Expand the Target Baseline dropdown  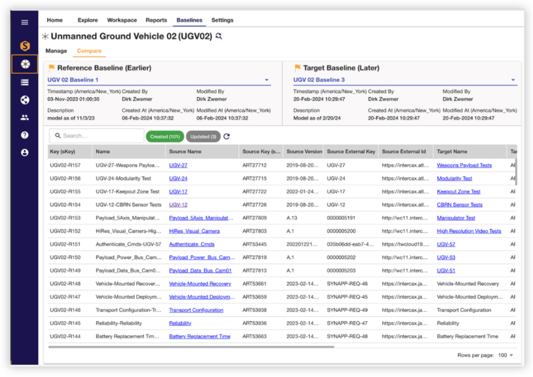[x=512, y=80]
